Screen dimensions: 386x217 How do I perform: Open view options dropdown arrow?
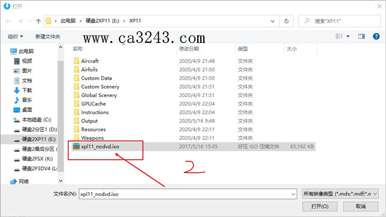pos(348,36)
